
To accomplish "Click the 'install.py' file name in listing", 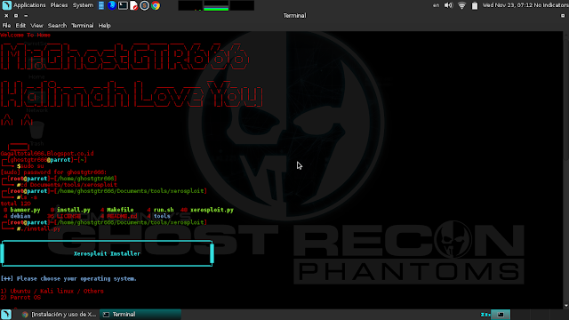I will pyautogui.click(x=73, y=210).
